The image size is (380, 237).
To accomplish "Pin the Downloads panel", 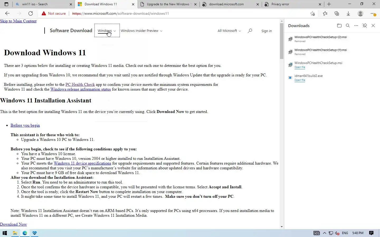I will click(x=365, y=26).
